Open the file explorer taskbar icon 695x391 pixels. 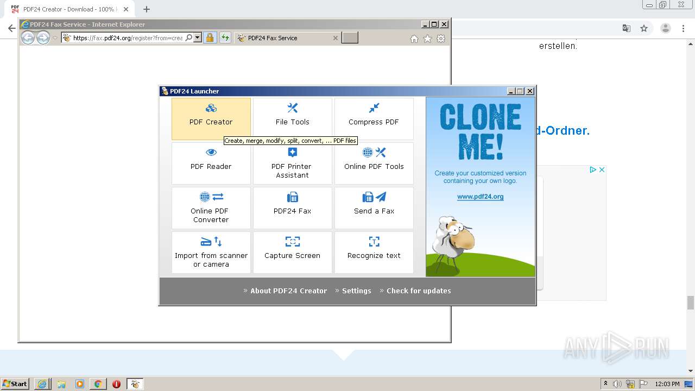coord(61,384)
